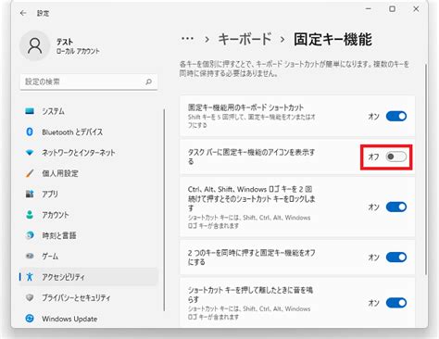Maximize the settings window

[392, 9]
